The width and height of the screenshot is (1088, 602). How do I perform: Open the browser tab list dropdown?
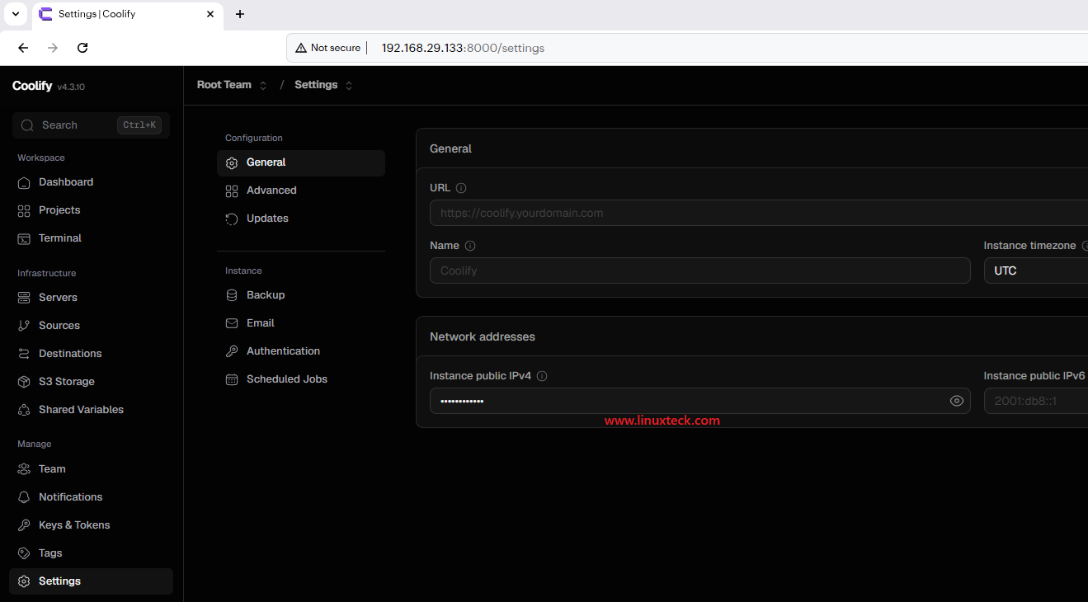[x=15, y=14]
